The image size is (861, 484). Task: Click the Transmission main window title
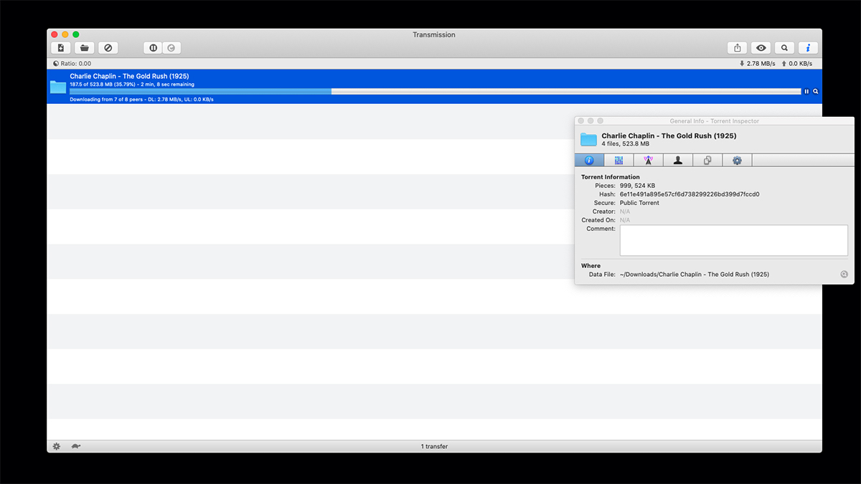(434, 34)
